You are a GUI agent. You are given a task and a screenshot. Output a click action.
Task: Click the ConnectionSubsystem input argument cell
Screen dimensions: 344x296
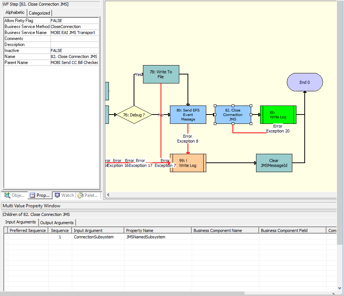point(98,237)
